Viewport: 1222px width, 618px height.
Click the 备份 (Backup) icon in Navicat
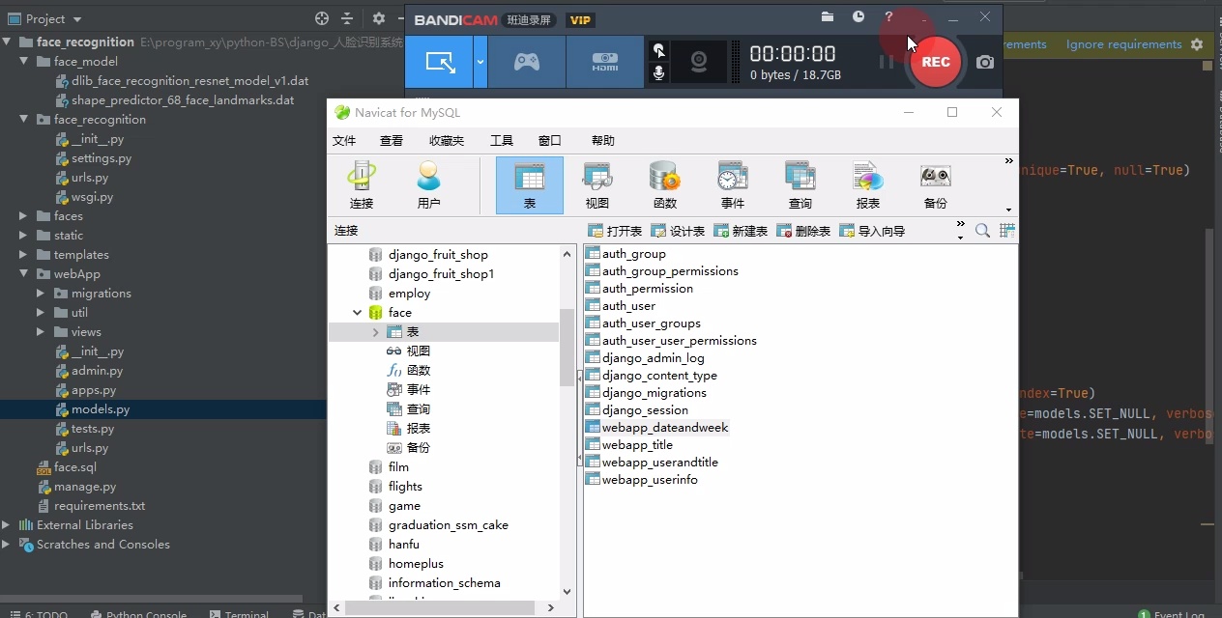(x=934, y=183)
